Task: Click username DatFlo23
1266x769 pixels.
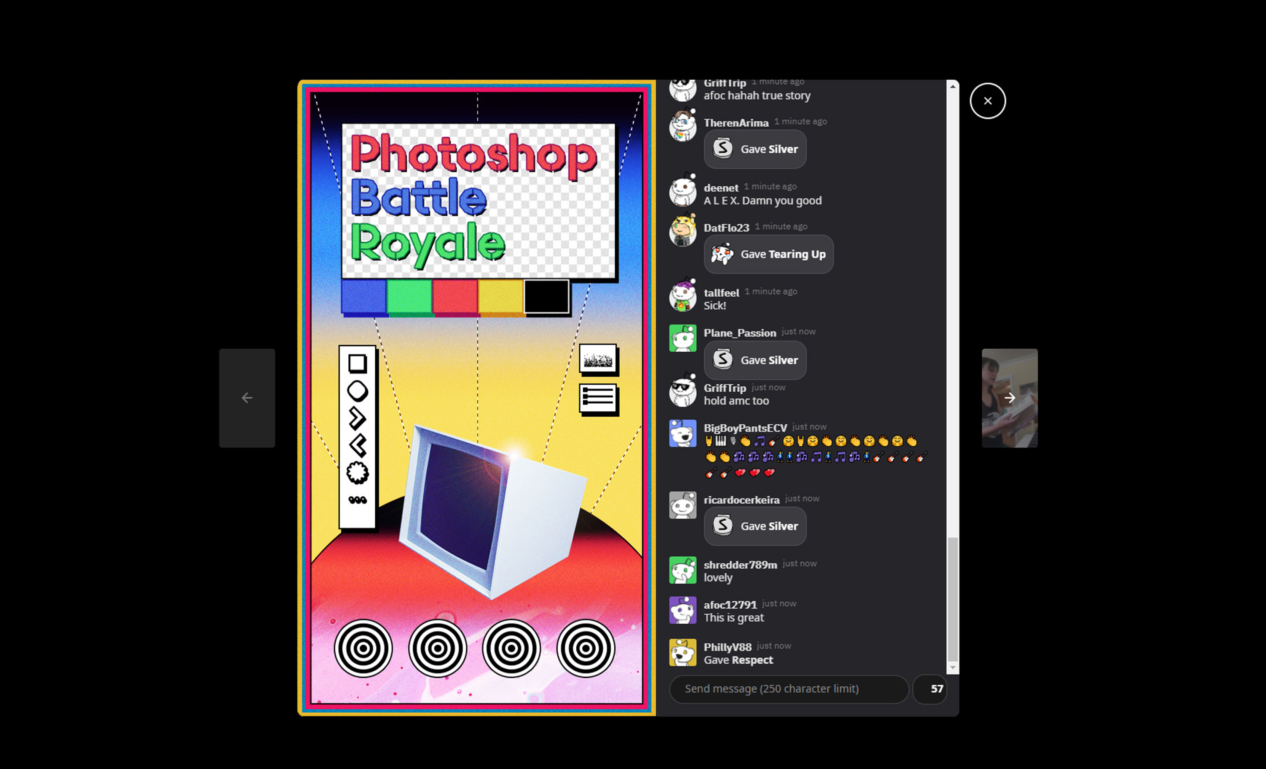Action: [726, 228]
